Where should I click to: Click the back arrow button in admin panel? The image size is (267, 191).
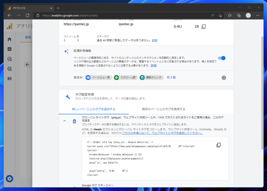tap(27, 64)
